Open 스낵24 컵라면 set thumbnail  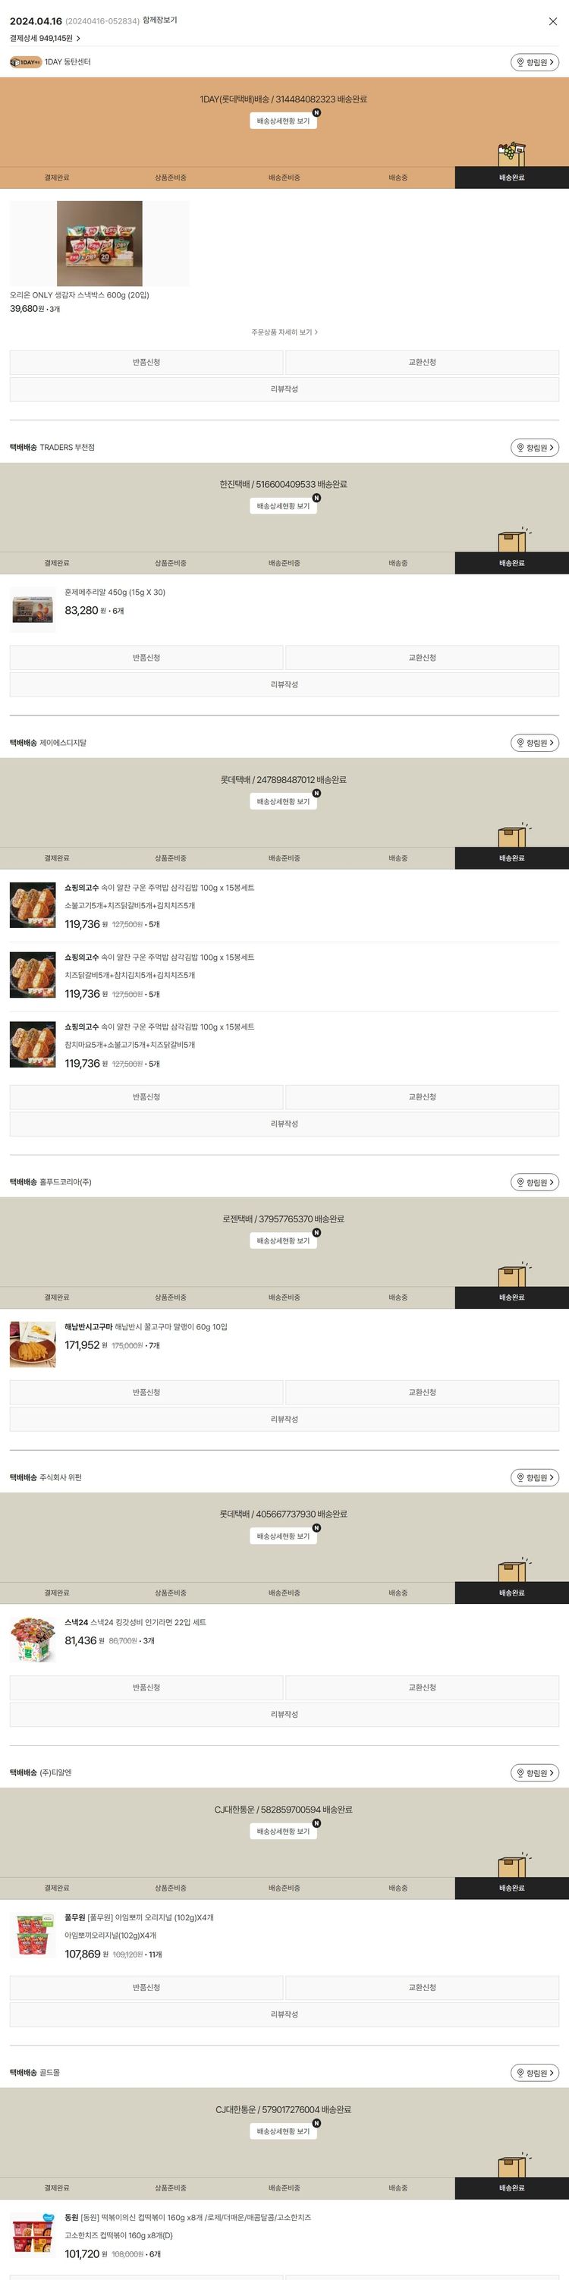(x=33, y=1639)
